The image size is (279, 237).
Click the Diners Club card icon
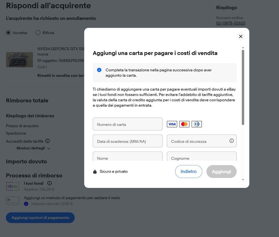click(x=197, y=124)
